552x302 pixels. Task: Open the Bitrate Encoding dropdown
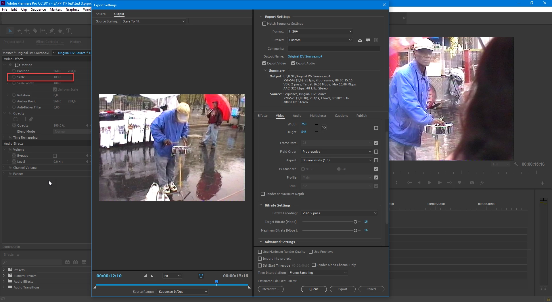(339, 213)
